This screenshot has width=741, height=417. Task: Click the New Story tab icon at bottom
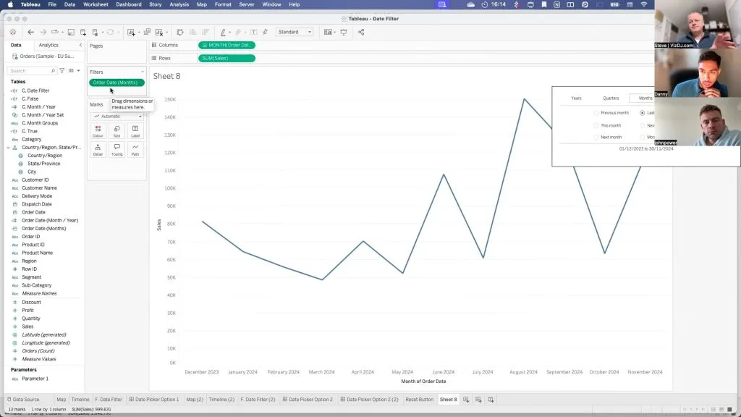(x=491, y=400)
